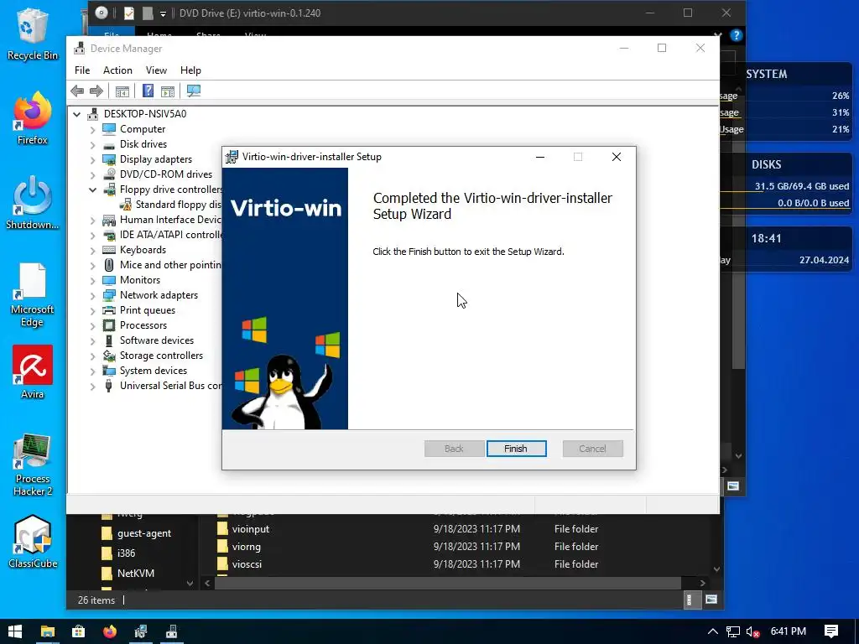Expand the Computer category
This screenshot has height=644, width=859.
pyautogui.click(x=92, y=129)
